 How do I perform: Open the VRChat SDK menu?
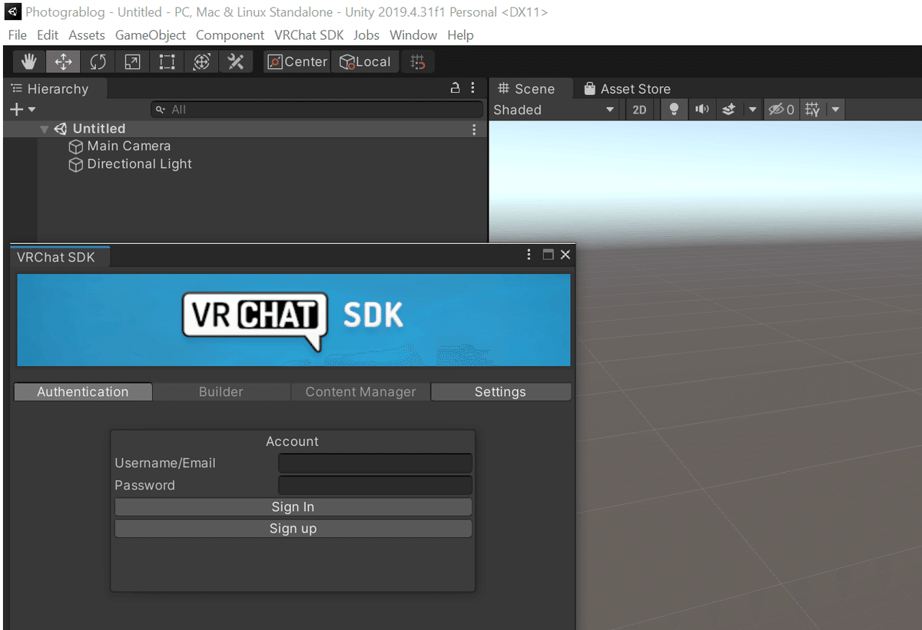(x=309, y=35)
